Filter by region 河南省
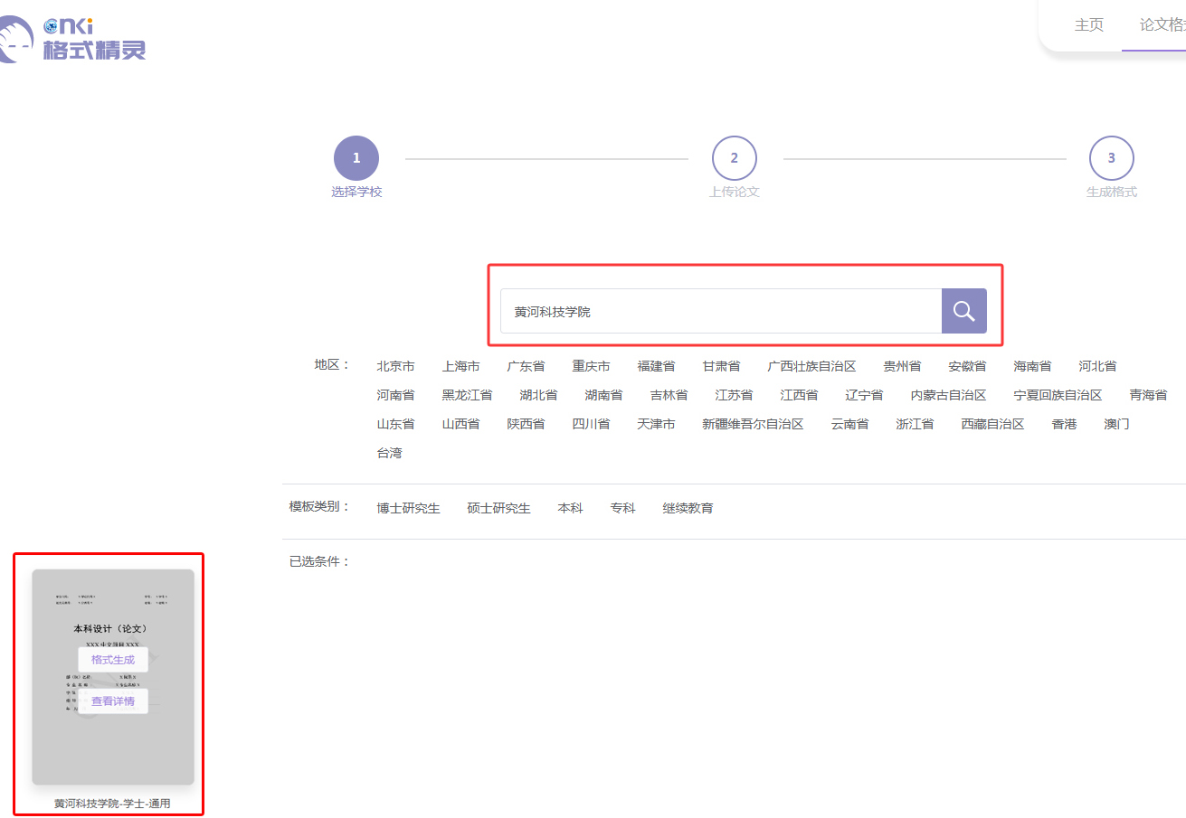 (x=395, y=395)
